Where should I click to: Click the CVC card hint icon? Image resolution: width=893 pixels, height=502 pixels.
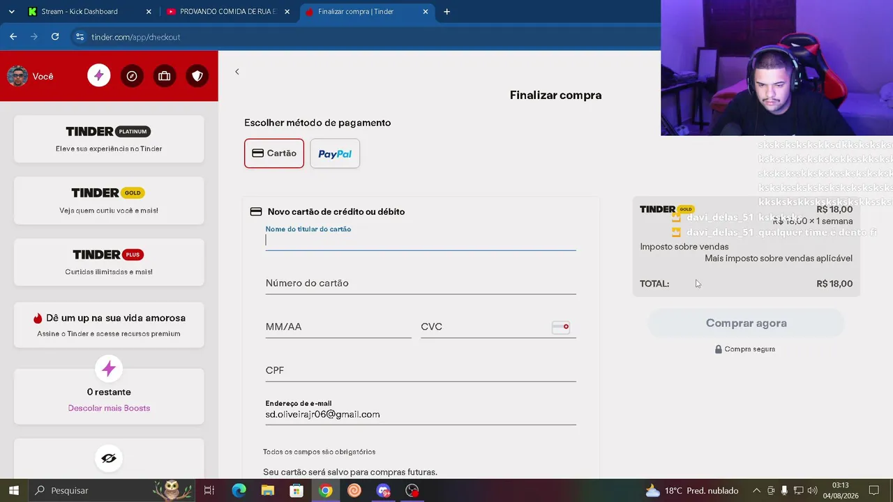coord(561,327)
